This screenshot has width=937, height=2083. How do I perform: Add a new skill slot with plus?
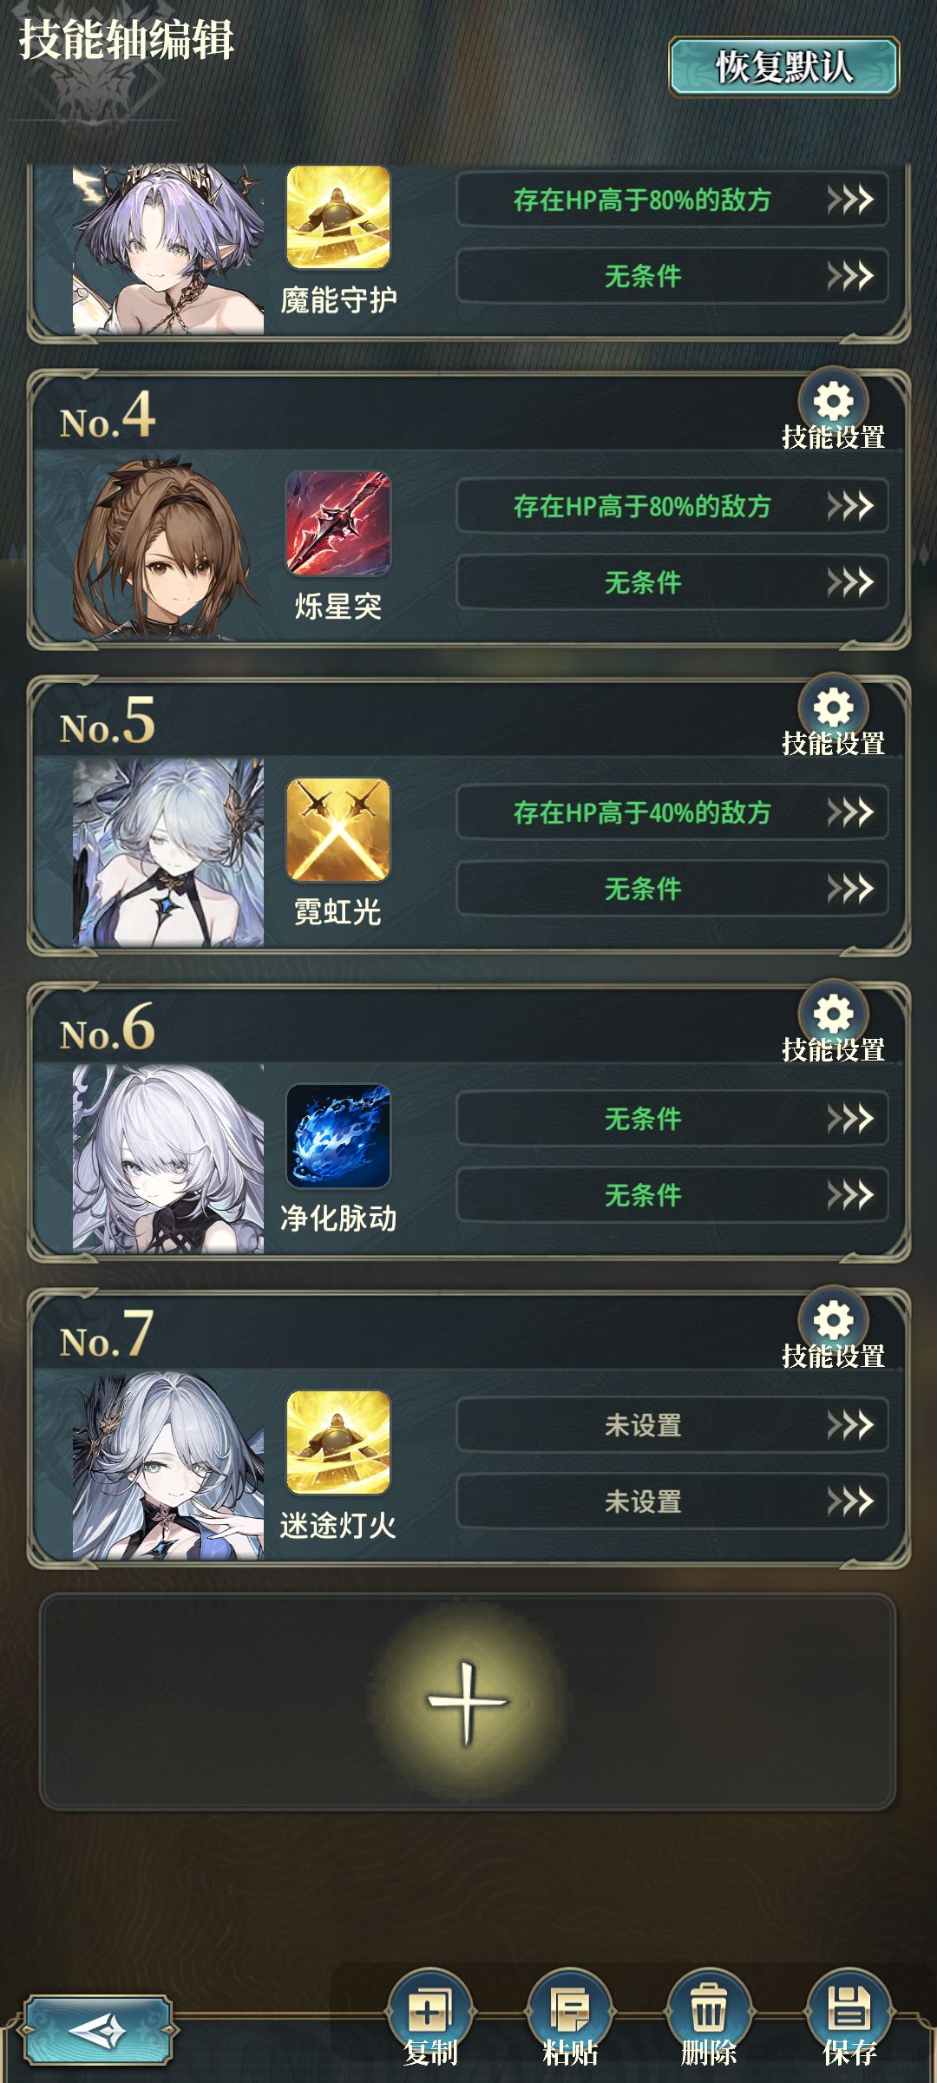coord(468,1702)
